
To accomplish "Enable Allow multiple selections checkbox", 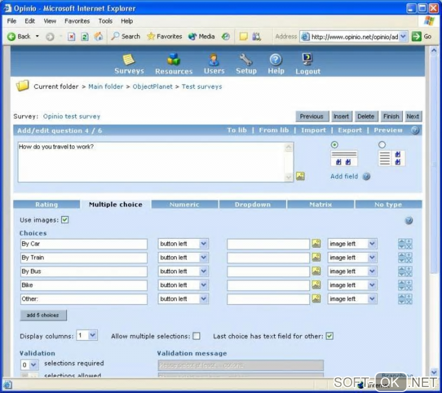I will [196, 336].
